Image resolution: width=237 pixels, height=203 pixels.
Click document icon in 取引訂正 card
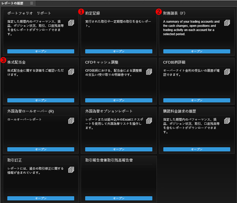(x=71, y=170)
